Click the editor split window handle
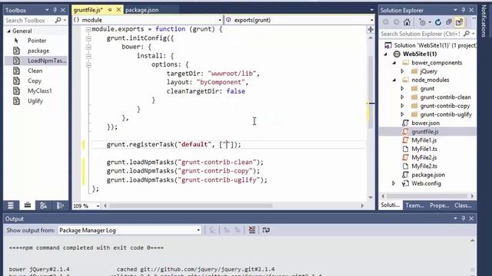The image size is (492, 276). [x=371, y=29]
